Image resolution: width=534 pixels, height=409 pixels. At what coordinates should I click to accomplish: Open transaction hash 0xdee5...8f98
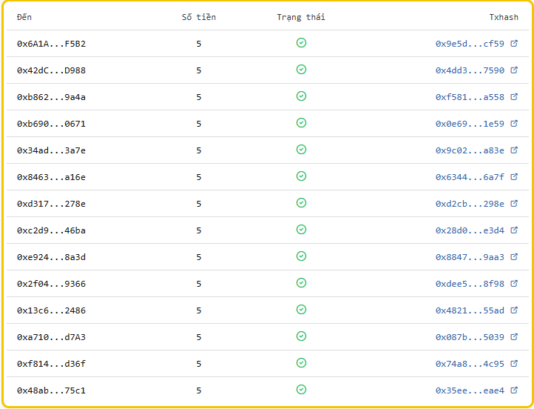pos(470,284)
